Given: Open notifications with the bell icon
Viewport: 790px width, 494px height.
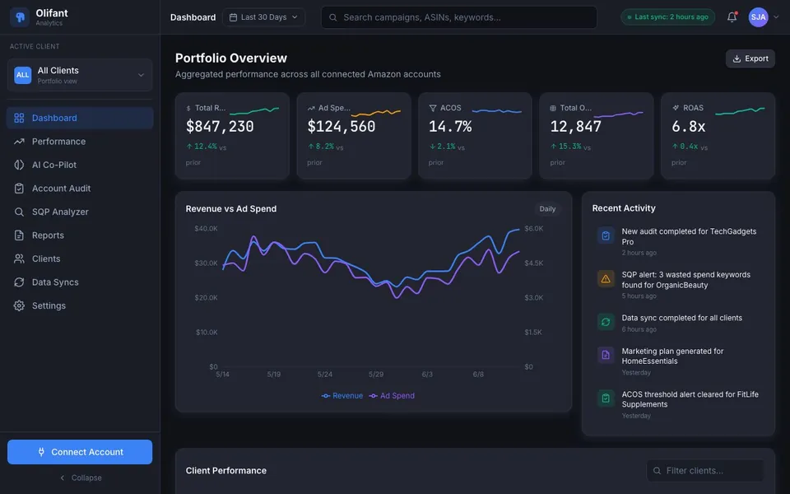Looking at the screenshot, I should (732, 17).
